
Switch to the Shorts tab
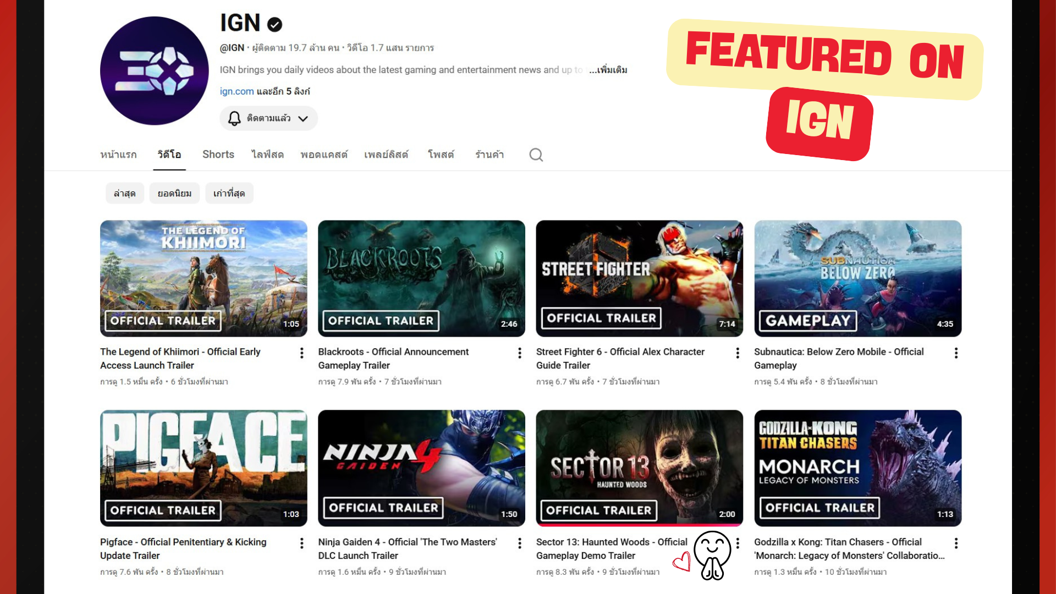218,155
